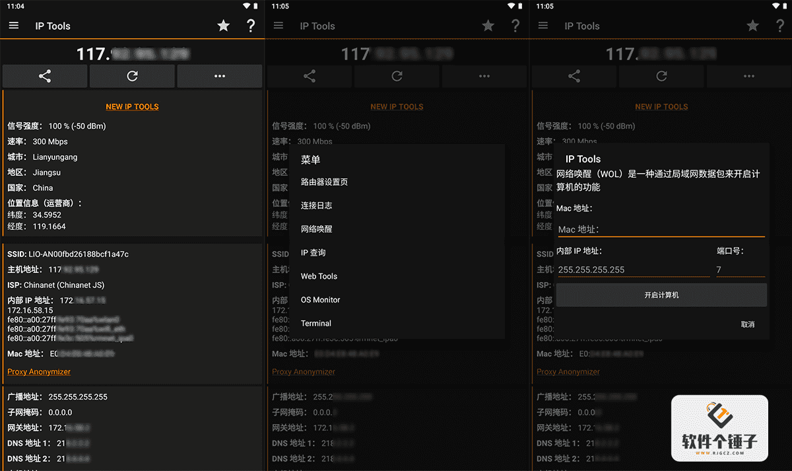Tap refresh icon in right screen
Screen dimensions: 792x471
point(661,76)
